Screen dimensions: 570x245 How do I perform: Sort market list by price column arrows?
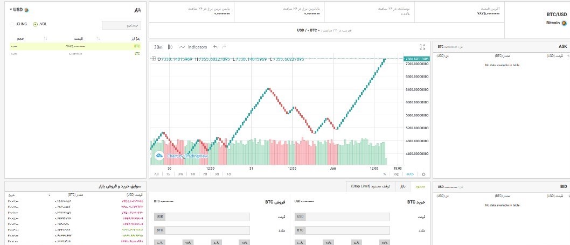pos(98,39)
